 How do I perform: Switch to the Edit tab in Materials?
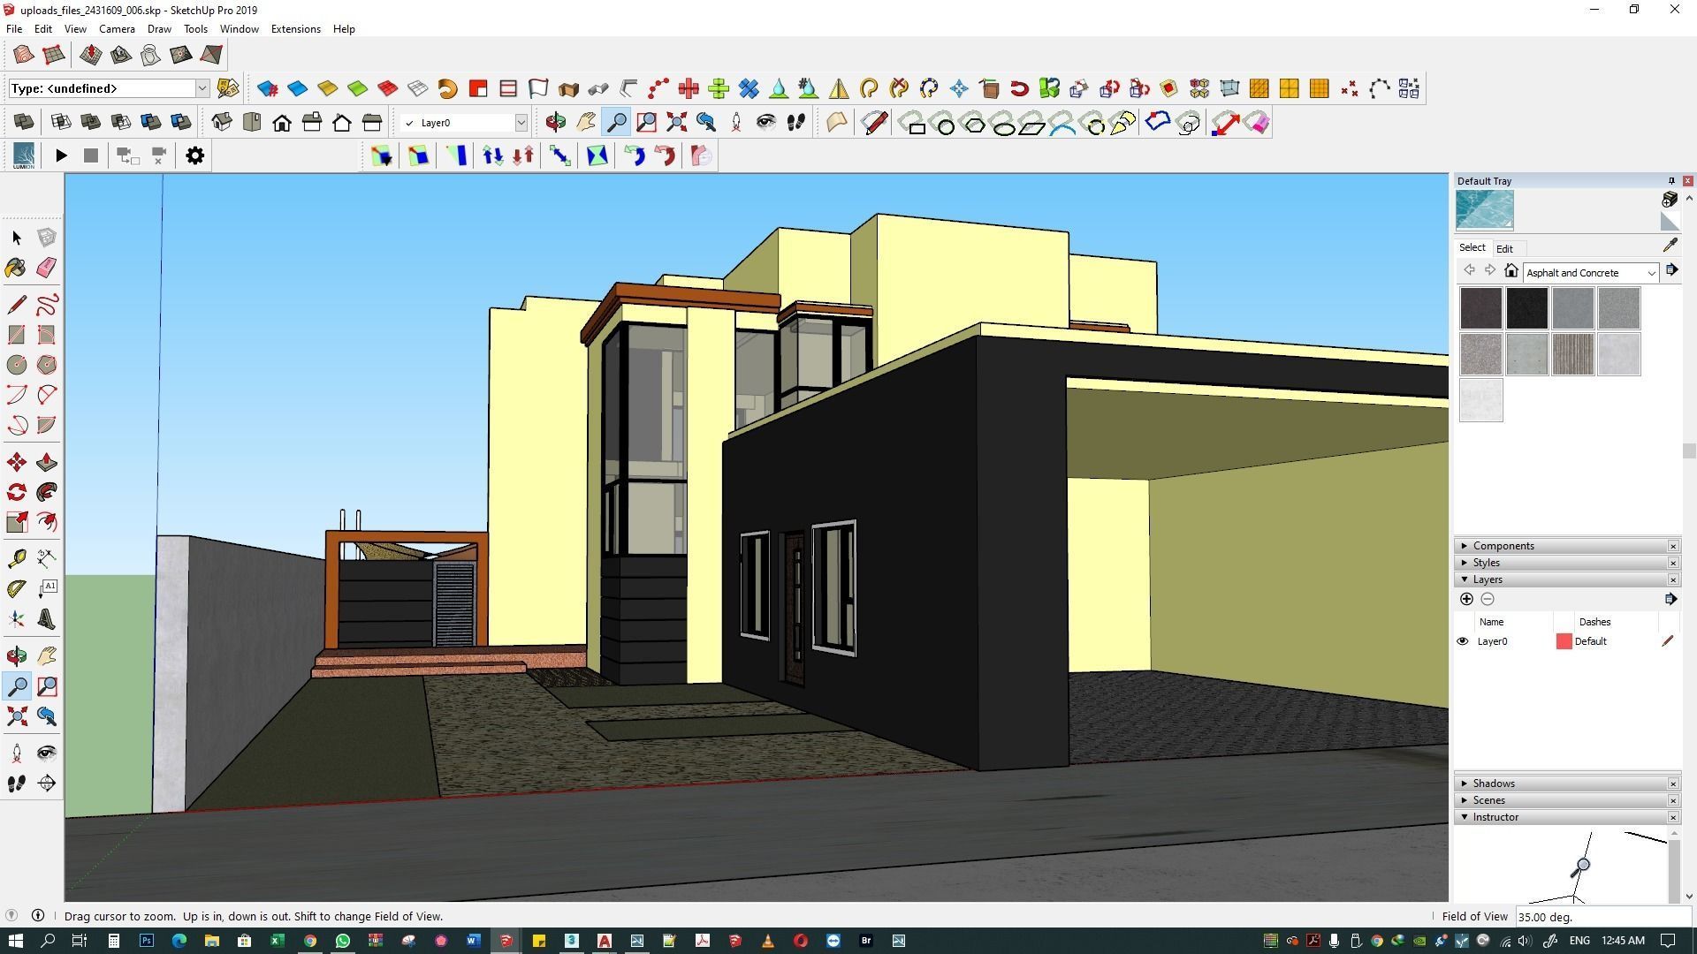point(1504,249)
